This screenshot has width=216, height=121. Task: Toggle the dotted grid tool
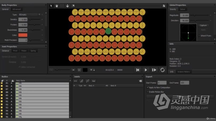point(62,6)
